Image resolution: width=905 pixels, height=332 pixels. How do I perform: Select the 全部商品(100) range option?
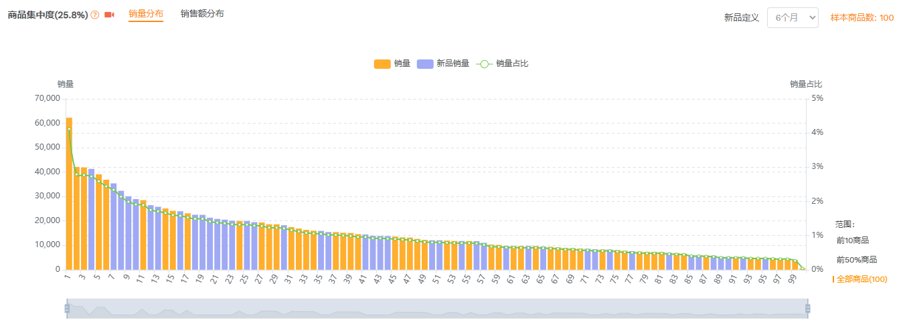(x=861, y=279)
